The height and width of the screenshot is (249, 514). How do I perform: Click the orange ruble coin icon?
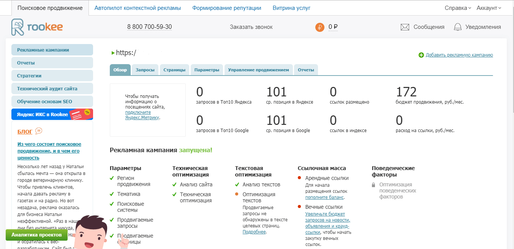click(x=320, y=27)
